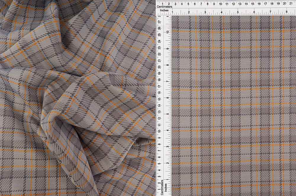Click the "Centimeters" label on the vertical ruler
296x196 pixels.
pos(162,187)
